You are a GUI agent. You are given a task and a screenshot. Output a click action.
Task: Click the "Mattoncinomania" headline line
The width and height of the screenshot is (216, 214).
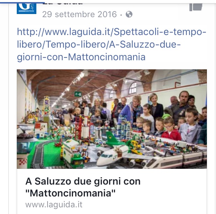pyautogui.click(x=70, y=193)
